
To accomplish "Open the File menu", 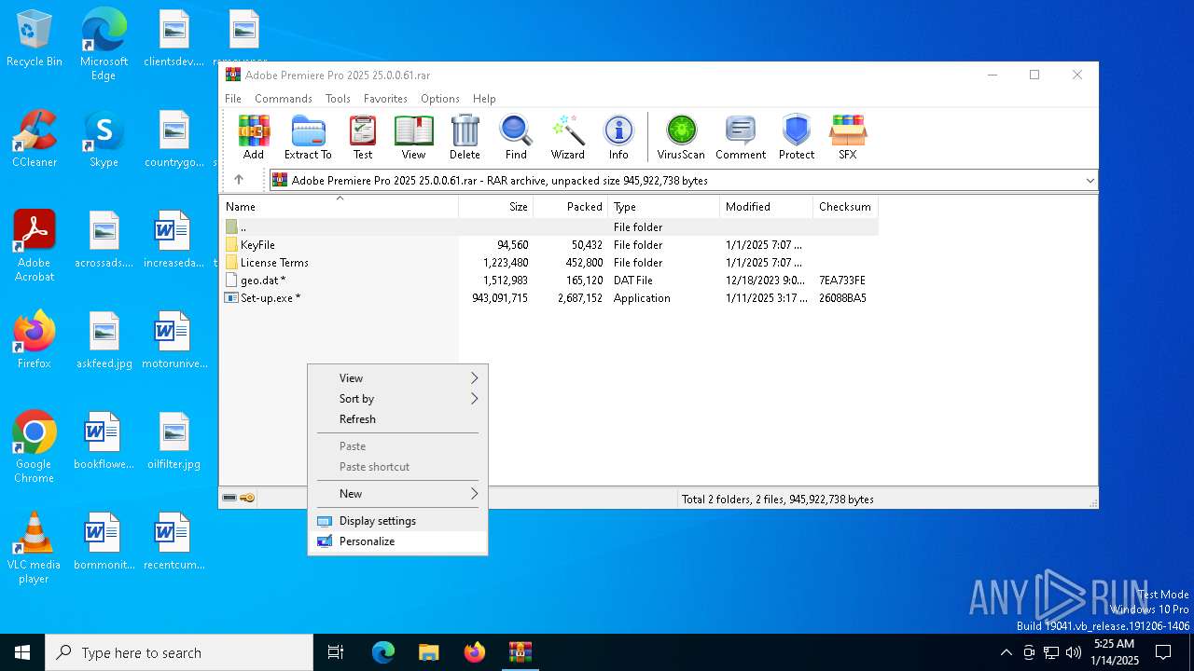I will [233, 98].
